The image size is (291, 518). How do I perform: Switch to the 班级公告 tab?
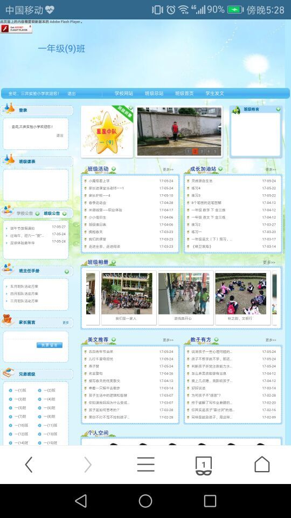(x=52, y=214)
